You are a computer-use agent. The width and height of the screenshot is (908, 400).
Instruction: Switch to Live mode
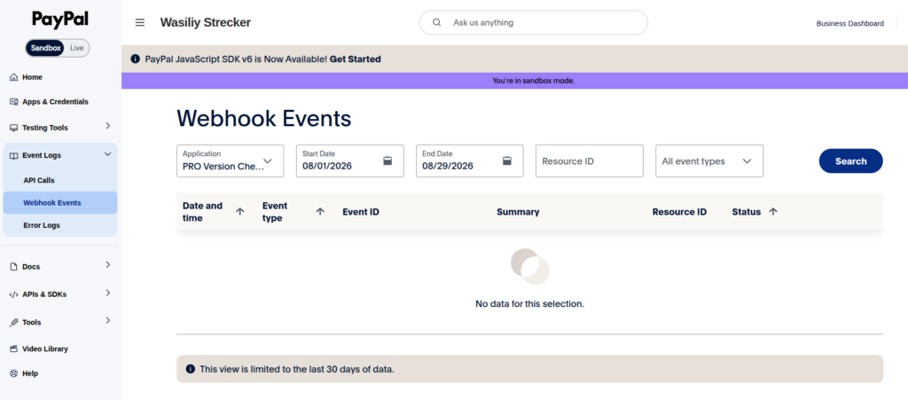[x=77, y=48]
